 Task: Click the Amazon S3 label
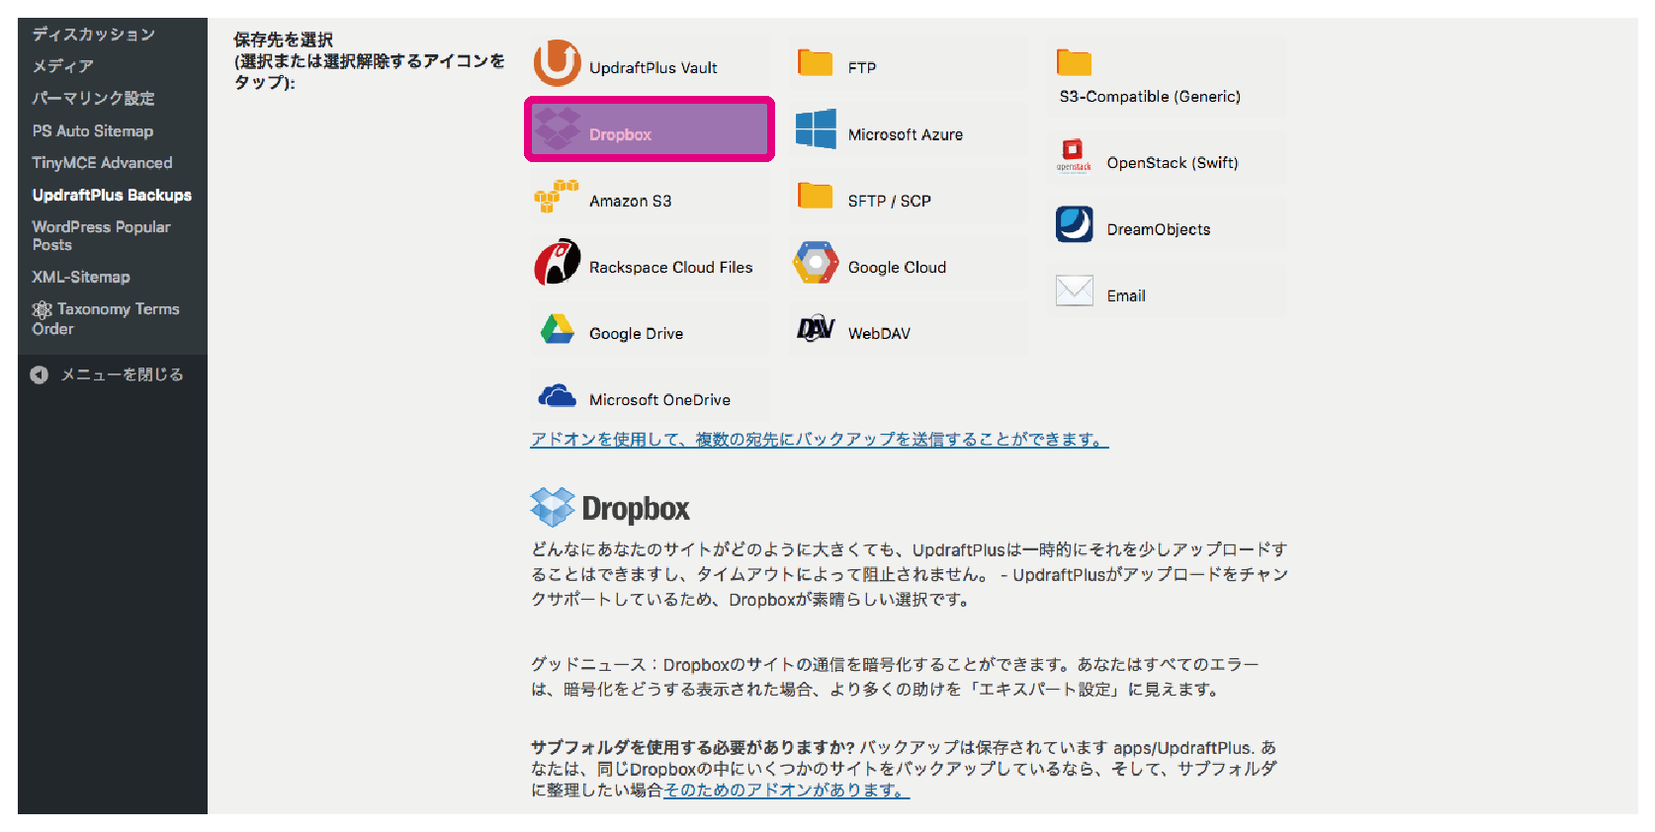(631, 201)
